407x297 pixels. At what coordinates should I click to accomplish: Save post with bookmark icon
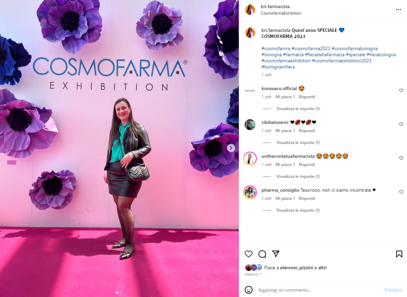point(399,254)
